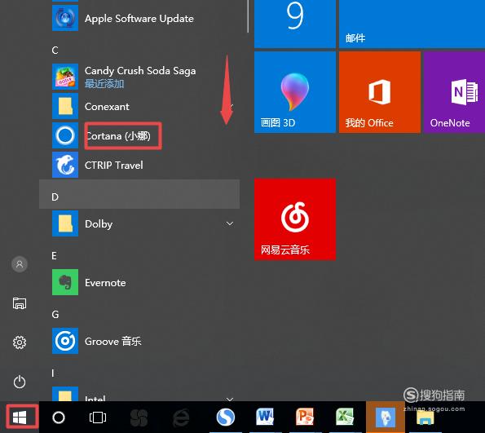Screen dimensions: 485x433
Task: Click the Windows Start button
Action: point(20,418)
